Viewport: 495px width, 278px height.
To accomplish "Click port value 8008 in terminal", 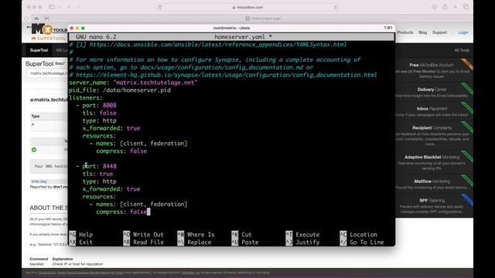I will pos(110,105).
